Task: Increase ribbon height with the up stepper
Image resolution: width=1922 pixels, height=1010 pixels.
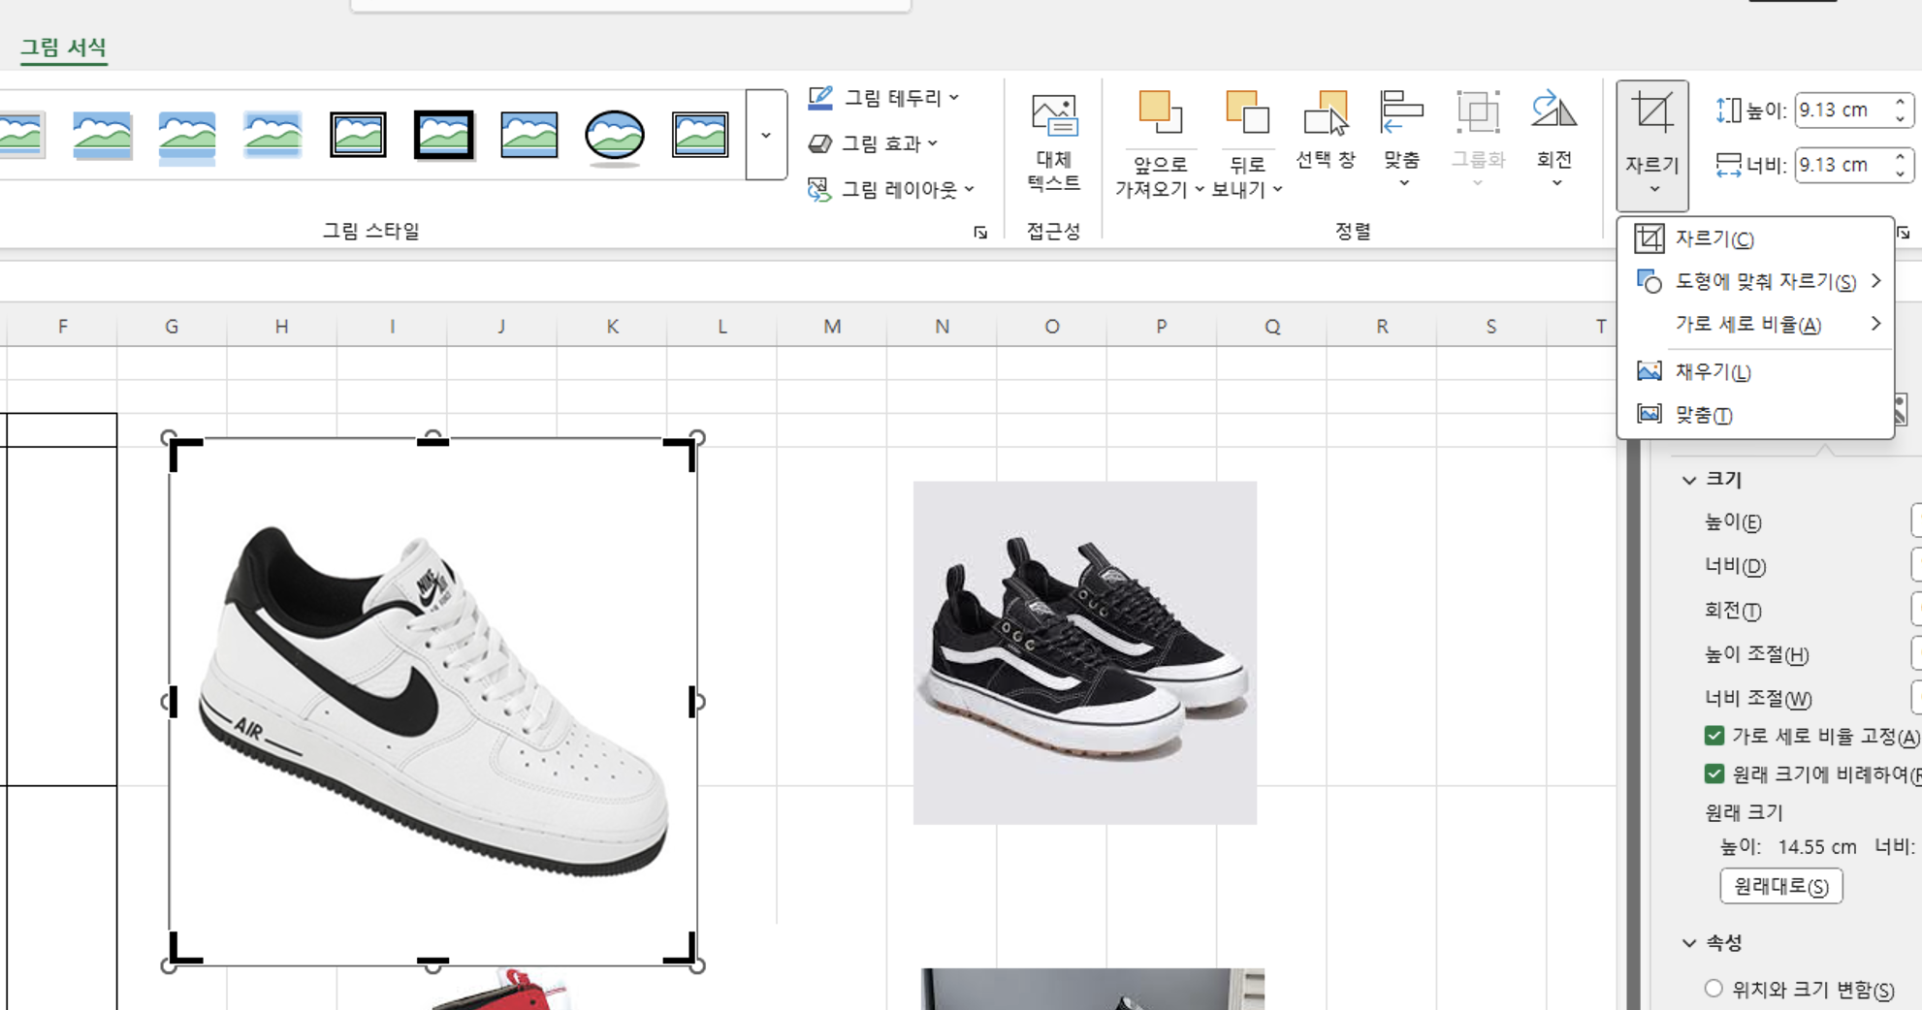Action: click(1901, 102)
